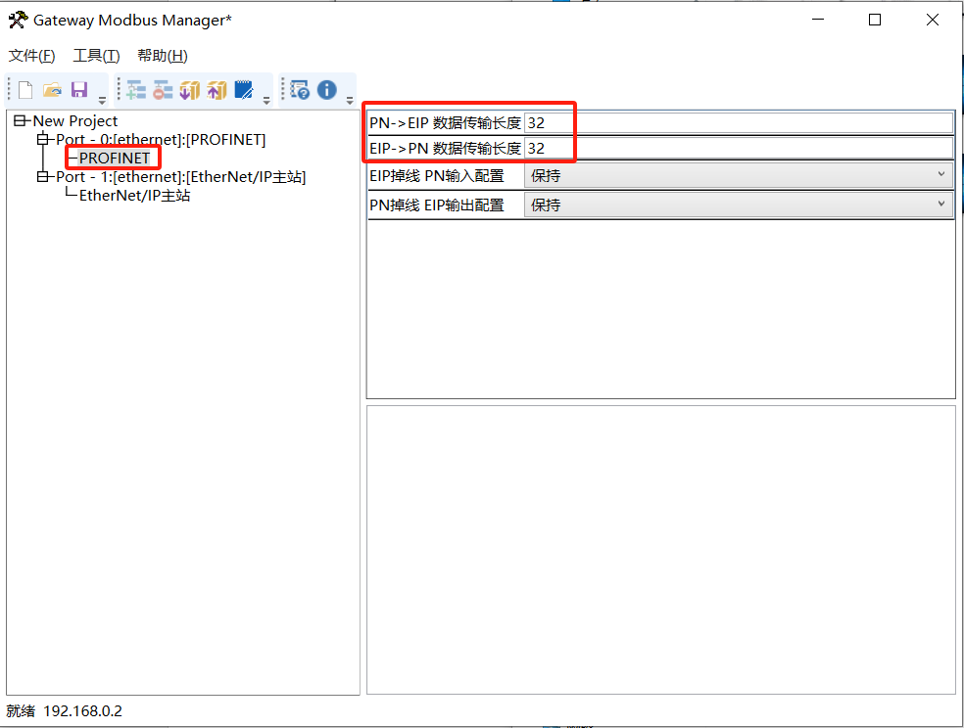Click the 就绪 status text
964x728 pixels.
tap(21, 711)
